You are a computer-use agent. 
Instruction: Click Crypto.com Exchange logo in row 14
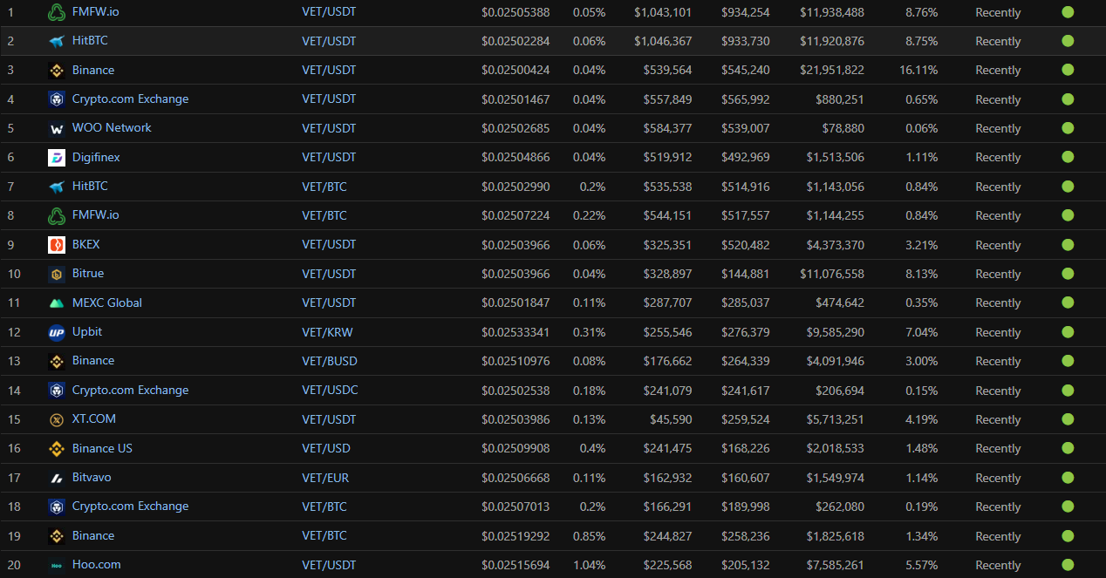pos(57,391)
